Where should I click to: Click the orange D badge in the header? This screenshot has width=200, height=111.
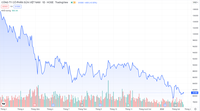click(74, 2)
